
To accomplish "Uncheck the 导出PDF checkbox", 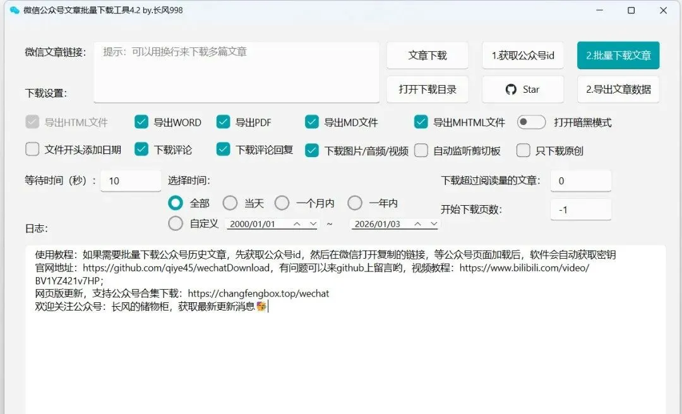I will (x=223, y=122).
